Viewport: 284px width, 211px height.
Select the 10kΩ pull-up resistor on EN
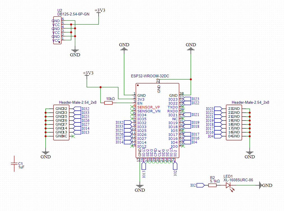pos(108,103)
